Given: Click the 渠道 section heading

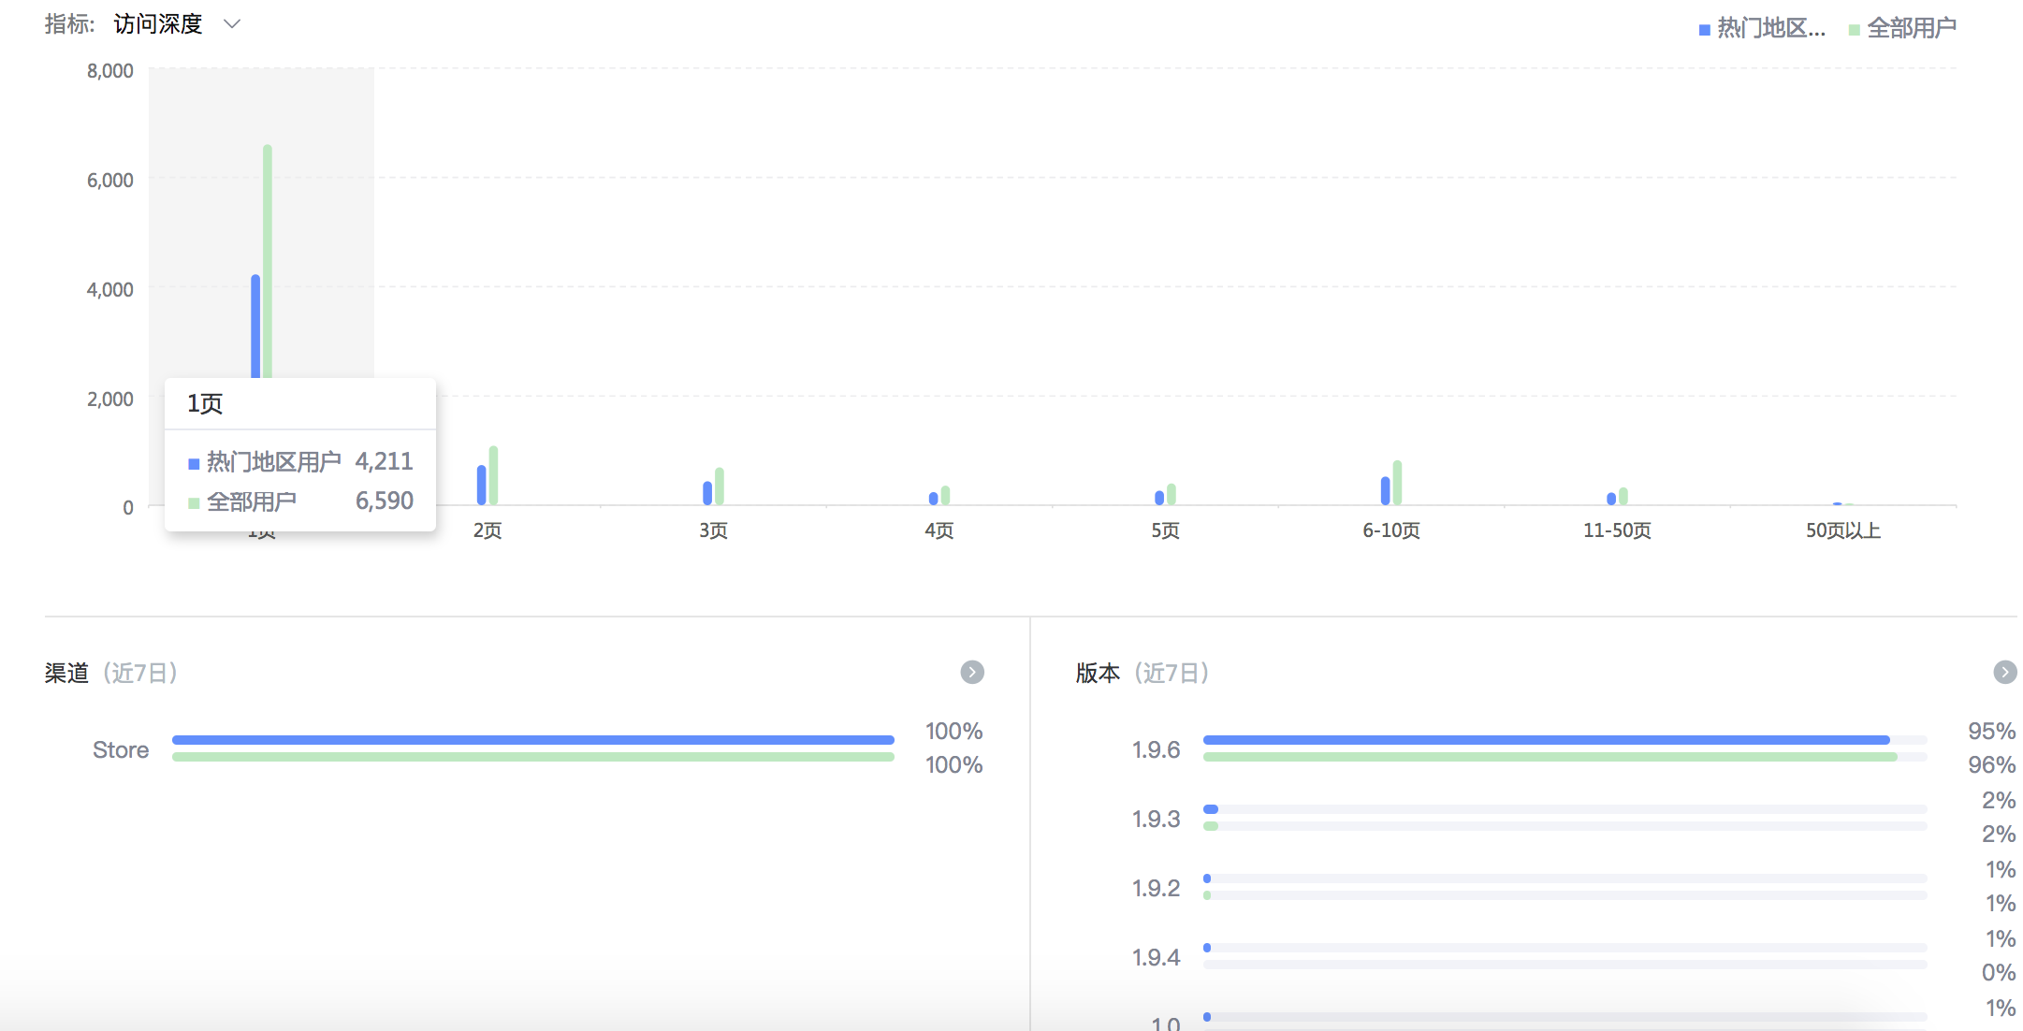Looking at the screenshot, I should [x=66, y=673].
